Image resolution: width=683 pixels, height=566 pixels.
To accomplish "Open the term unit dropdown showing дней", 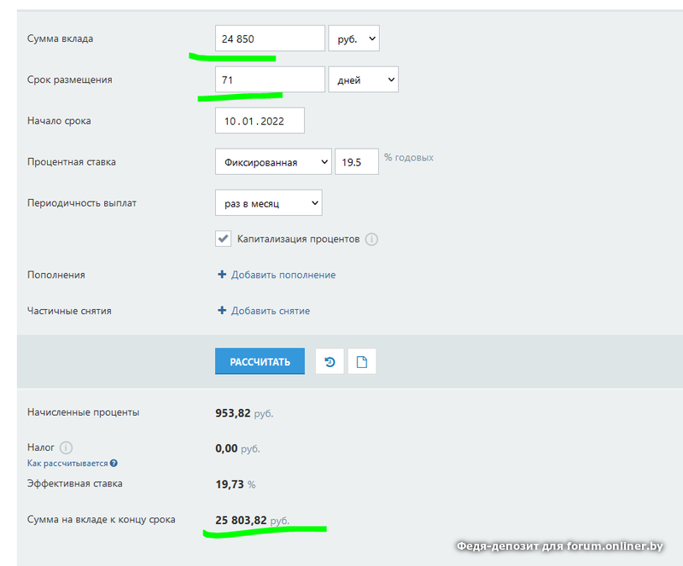I will pos(364,79).
